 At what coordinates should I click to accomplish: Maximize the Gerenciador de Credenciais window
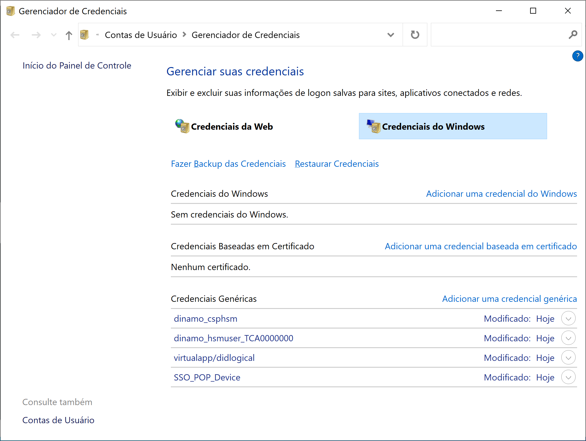click(533, 11)
